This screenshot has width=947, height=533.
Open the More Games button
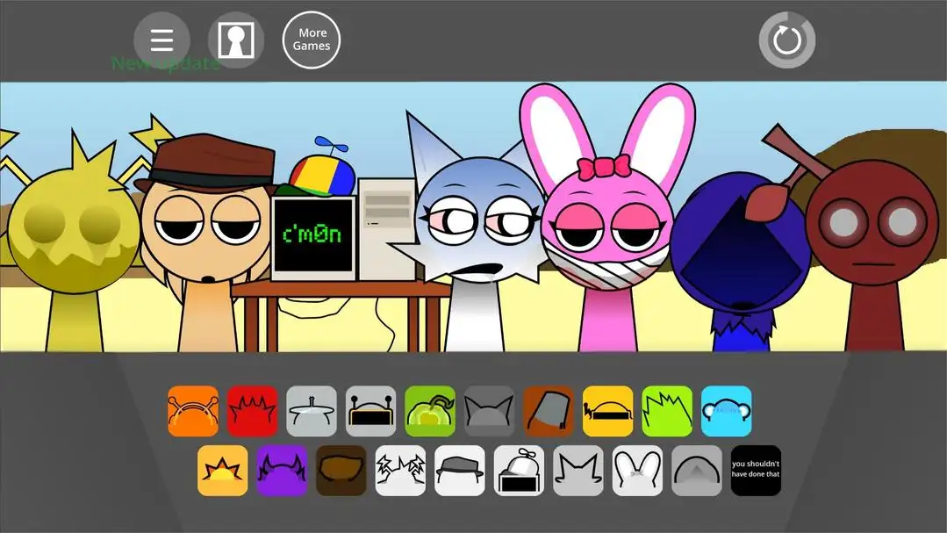pyautogui.click(x=312, y=40)
